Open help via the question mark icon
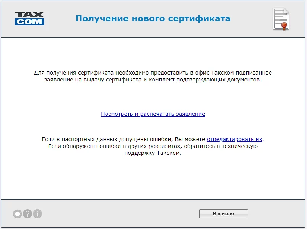 coord(27,214)
